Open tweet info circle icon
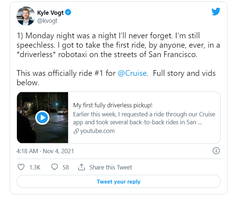 216,151
